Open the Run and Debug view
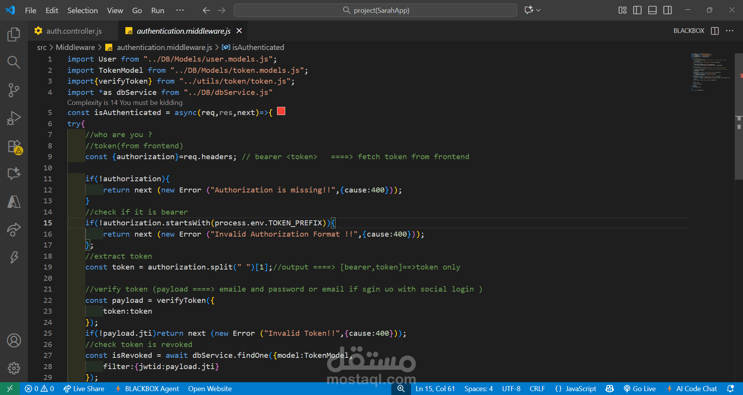 pos(14,118)
